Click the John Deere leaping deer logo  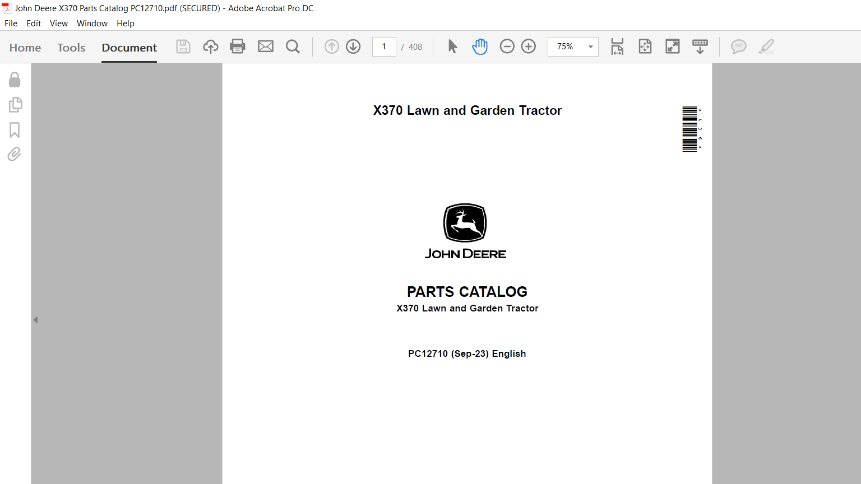pos(465,223)
